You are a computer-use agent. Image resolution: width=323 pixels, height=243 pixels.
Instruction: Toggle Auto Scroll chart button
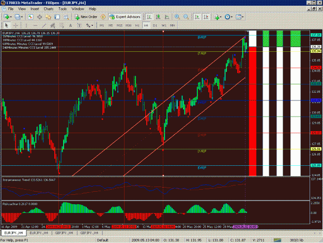(197, 17)
